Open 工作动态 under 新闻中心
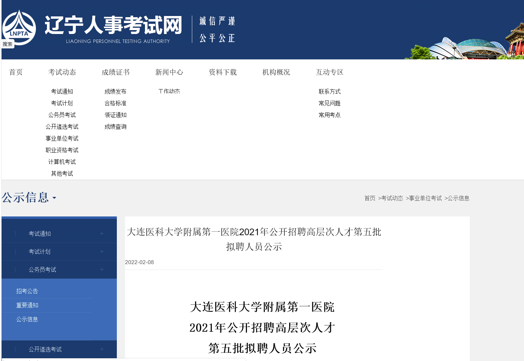This screenshot has height=361, width=524. tap(169, 91)
